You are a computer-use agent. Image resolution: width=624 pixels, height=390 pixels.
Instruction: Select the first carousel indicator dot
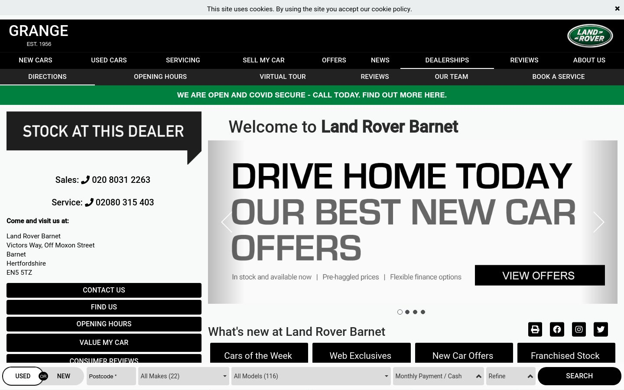tap(400, 312)
